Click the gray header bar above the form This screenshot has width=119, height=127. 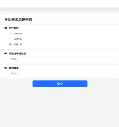(60, 9)
